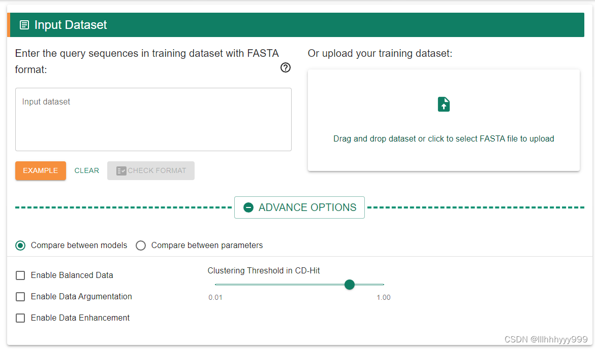Load the EXAMPLE sequences
595x349 pixels.
coord(41,170)
